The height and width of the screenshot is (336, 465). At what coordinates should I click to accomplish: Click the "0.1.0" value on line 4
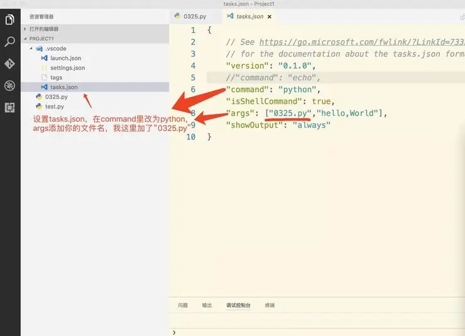click(x=295, y=66)
